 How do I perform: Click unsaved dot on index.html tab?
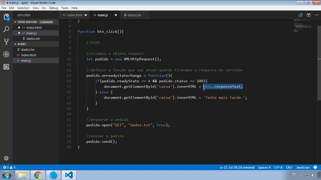coord(86,15)
